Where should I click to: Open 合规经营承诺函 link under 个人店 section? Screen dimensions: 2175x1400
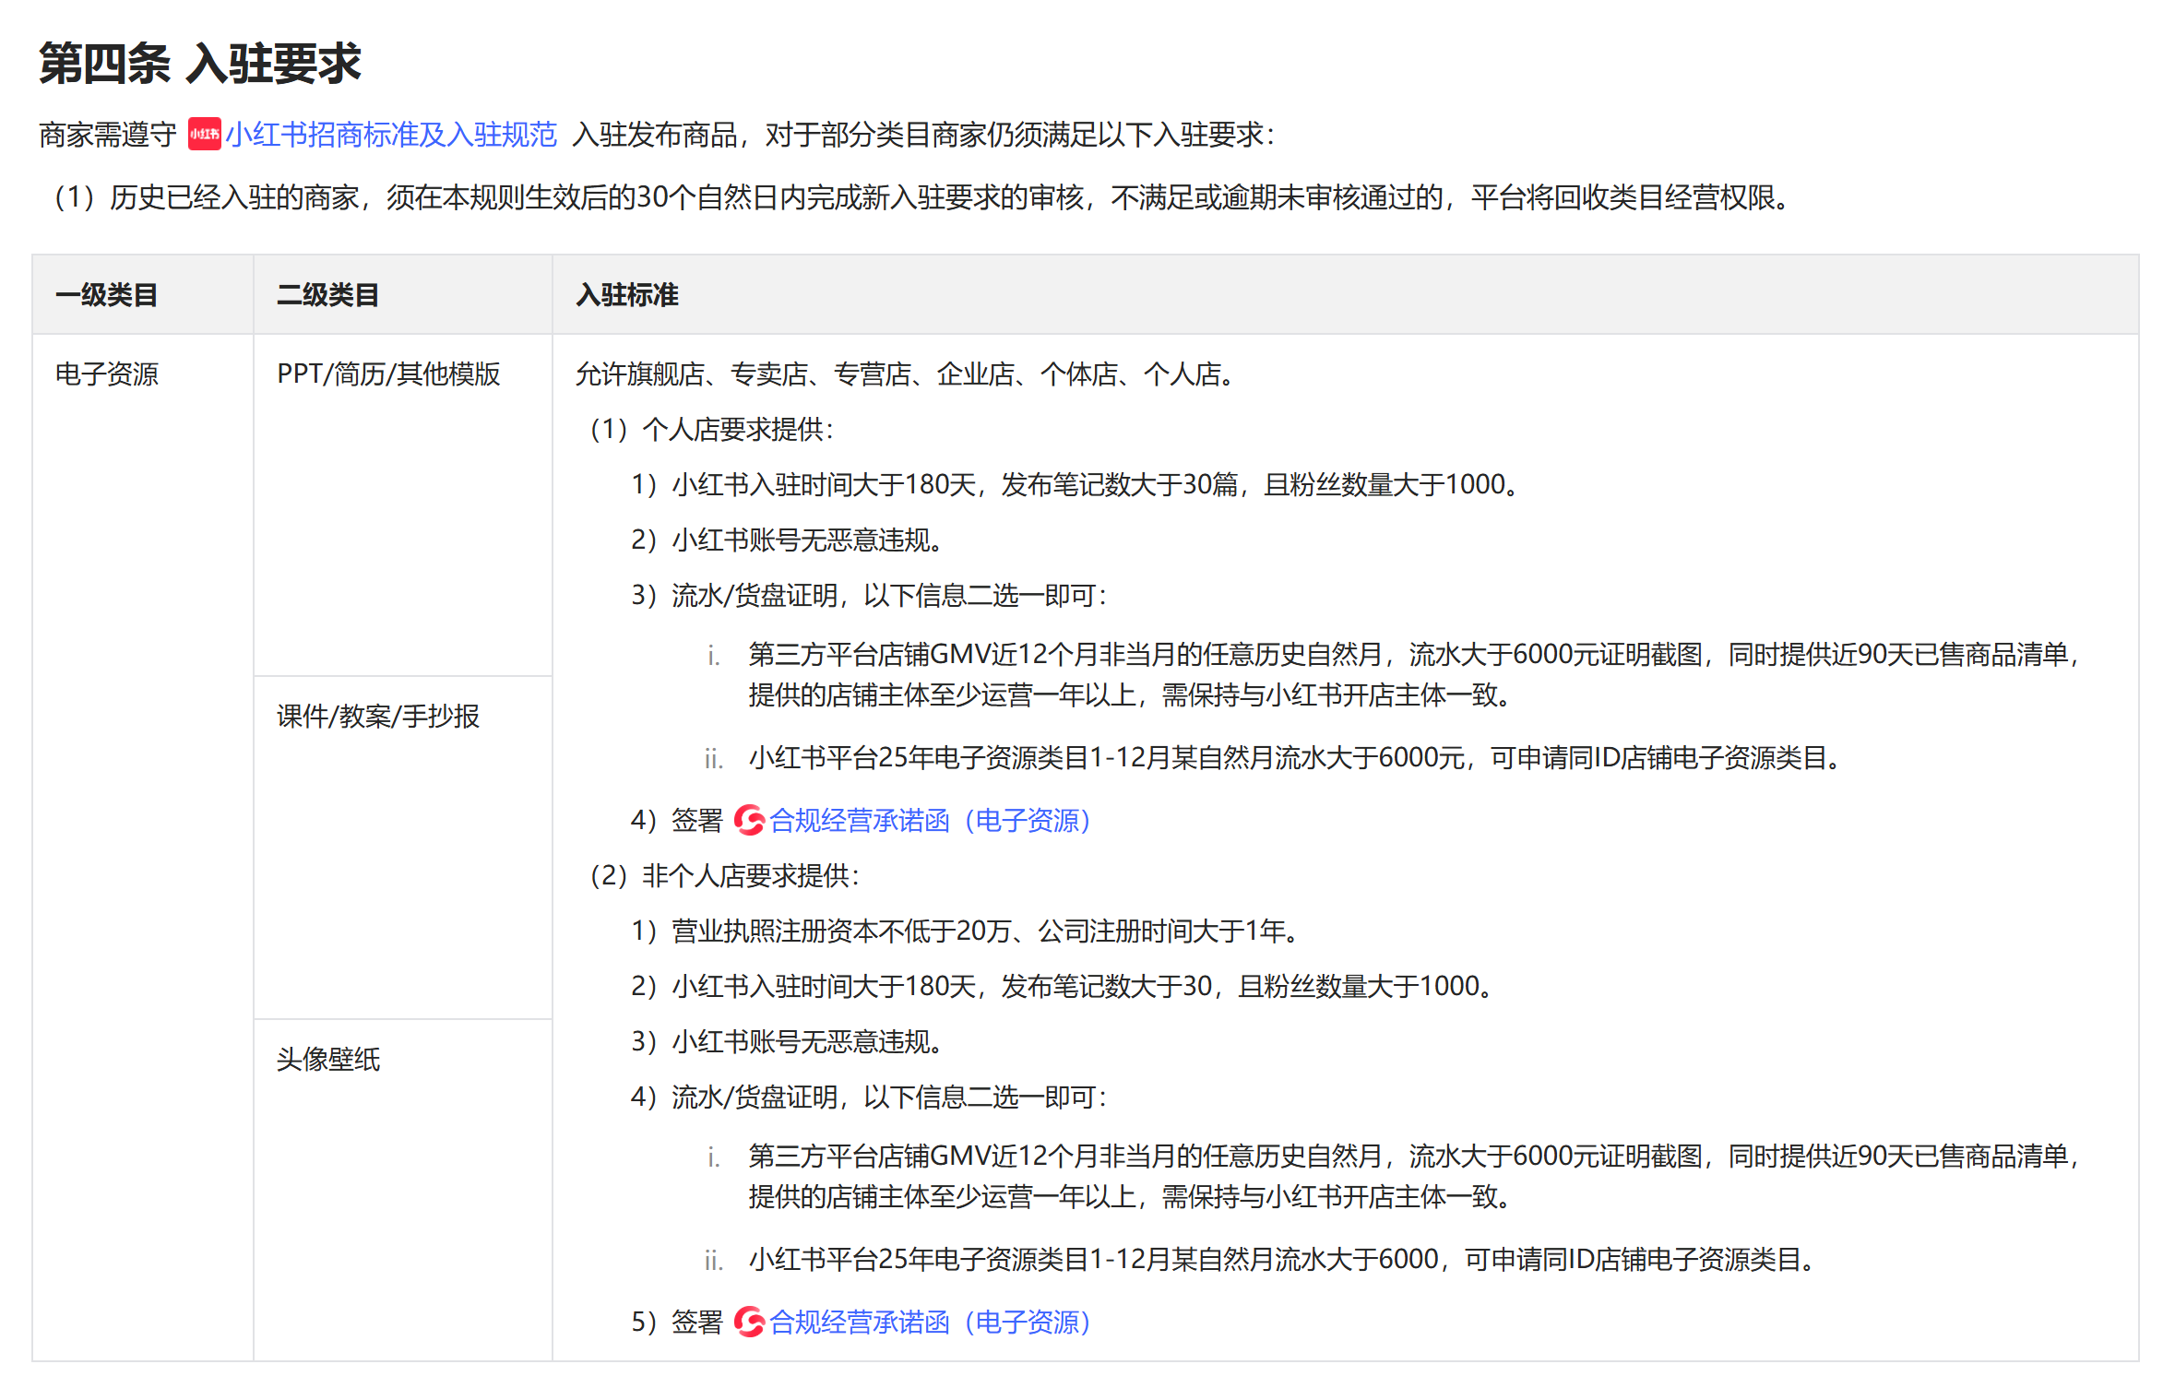930,820
